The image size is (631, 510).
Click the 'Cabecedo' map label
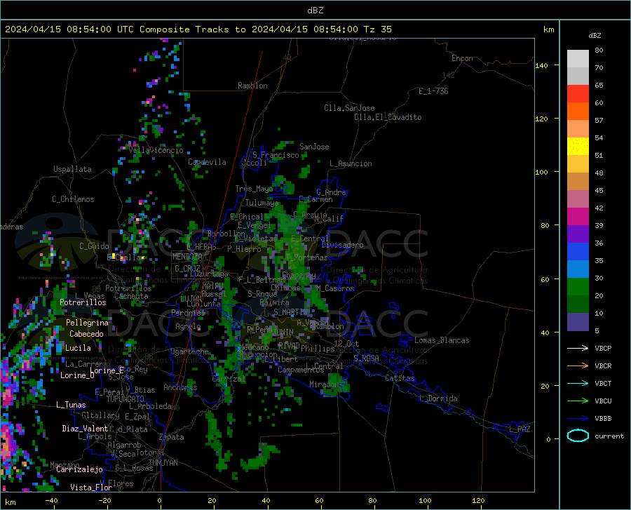coord(86,334)
